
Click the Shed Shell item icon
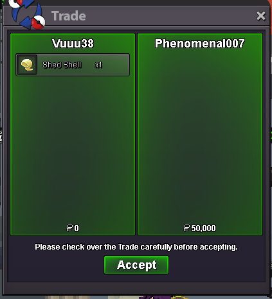(x=27, y=65)
